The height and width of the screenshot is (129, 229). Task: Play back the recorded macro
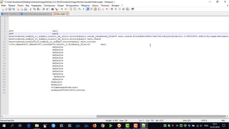pos(120,9)
